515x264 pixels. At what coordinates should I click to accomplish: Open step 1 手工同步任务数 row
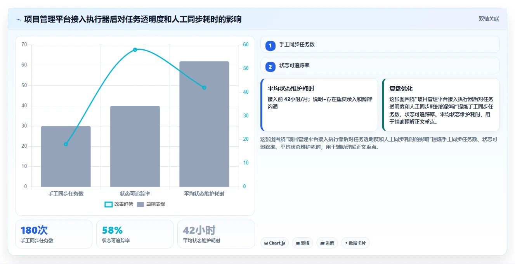click(380, 44)
